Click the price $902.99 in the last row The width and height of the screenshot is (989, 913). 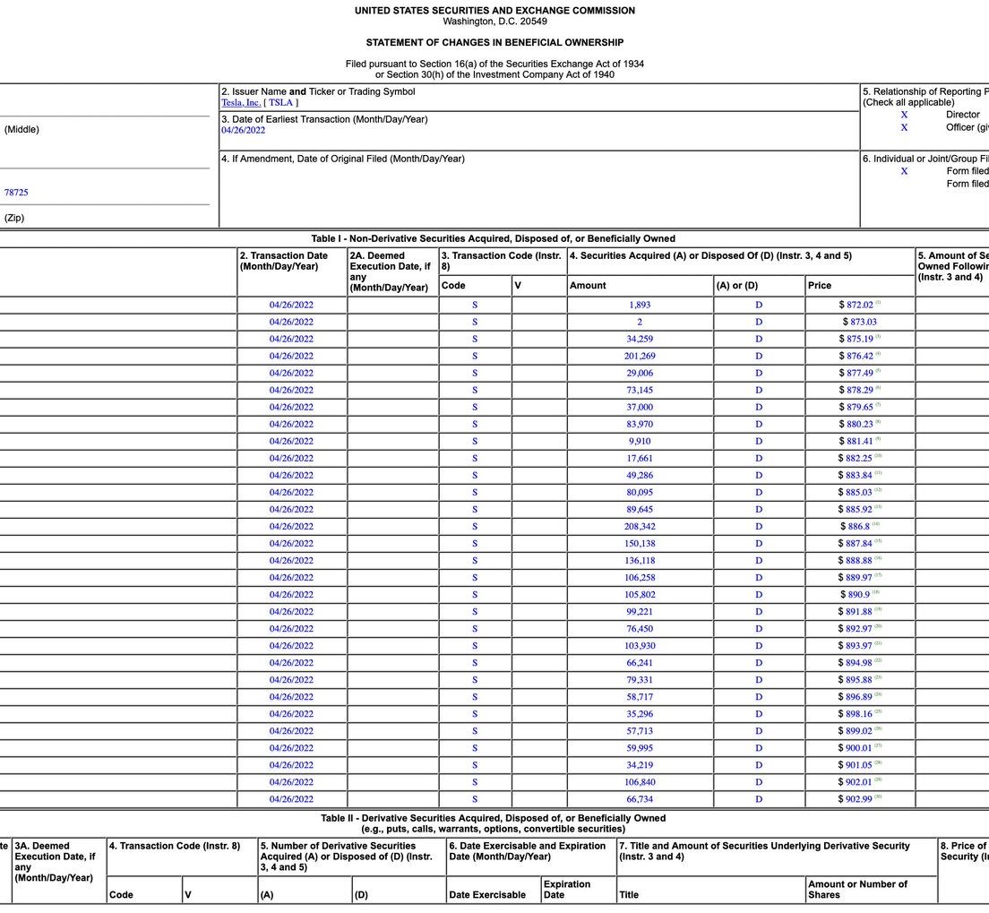tap(856, 799)
